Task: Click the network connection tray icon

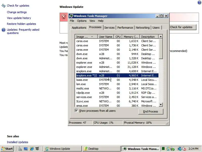Action: (179, 149)
